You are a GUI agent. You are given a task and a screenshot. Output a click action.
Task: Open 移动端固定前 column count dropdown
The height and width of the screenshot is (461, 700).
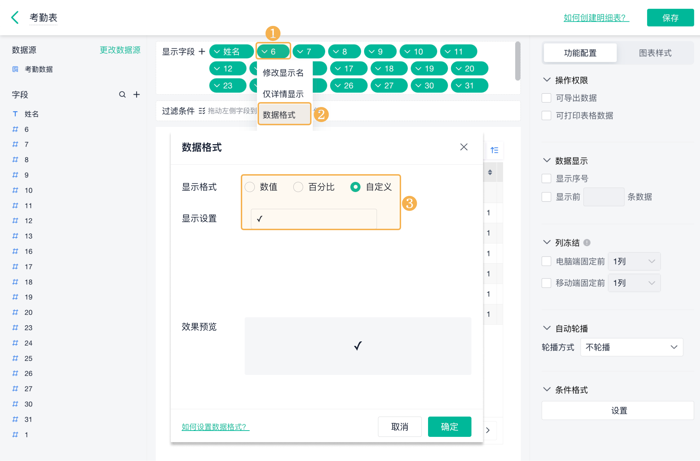point(634,283)
